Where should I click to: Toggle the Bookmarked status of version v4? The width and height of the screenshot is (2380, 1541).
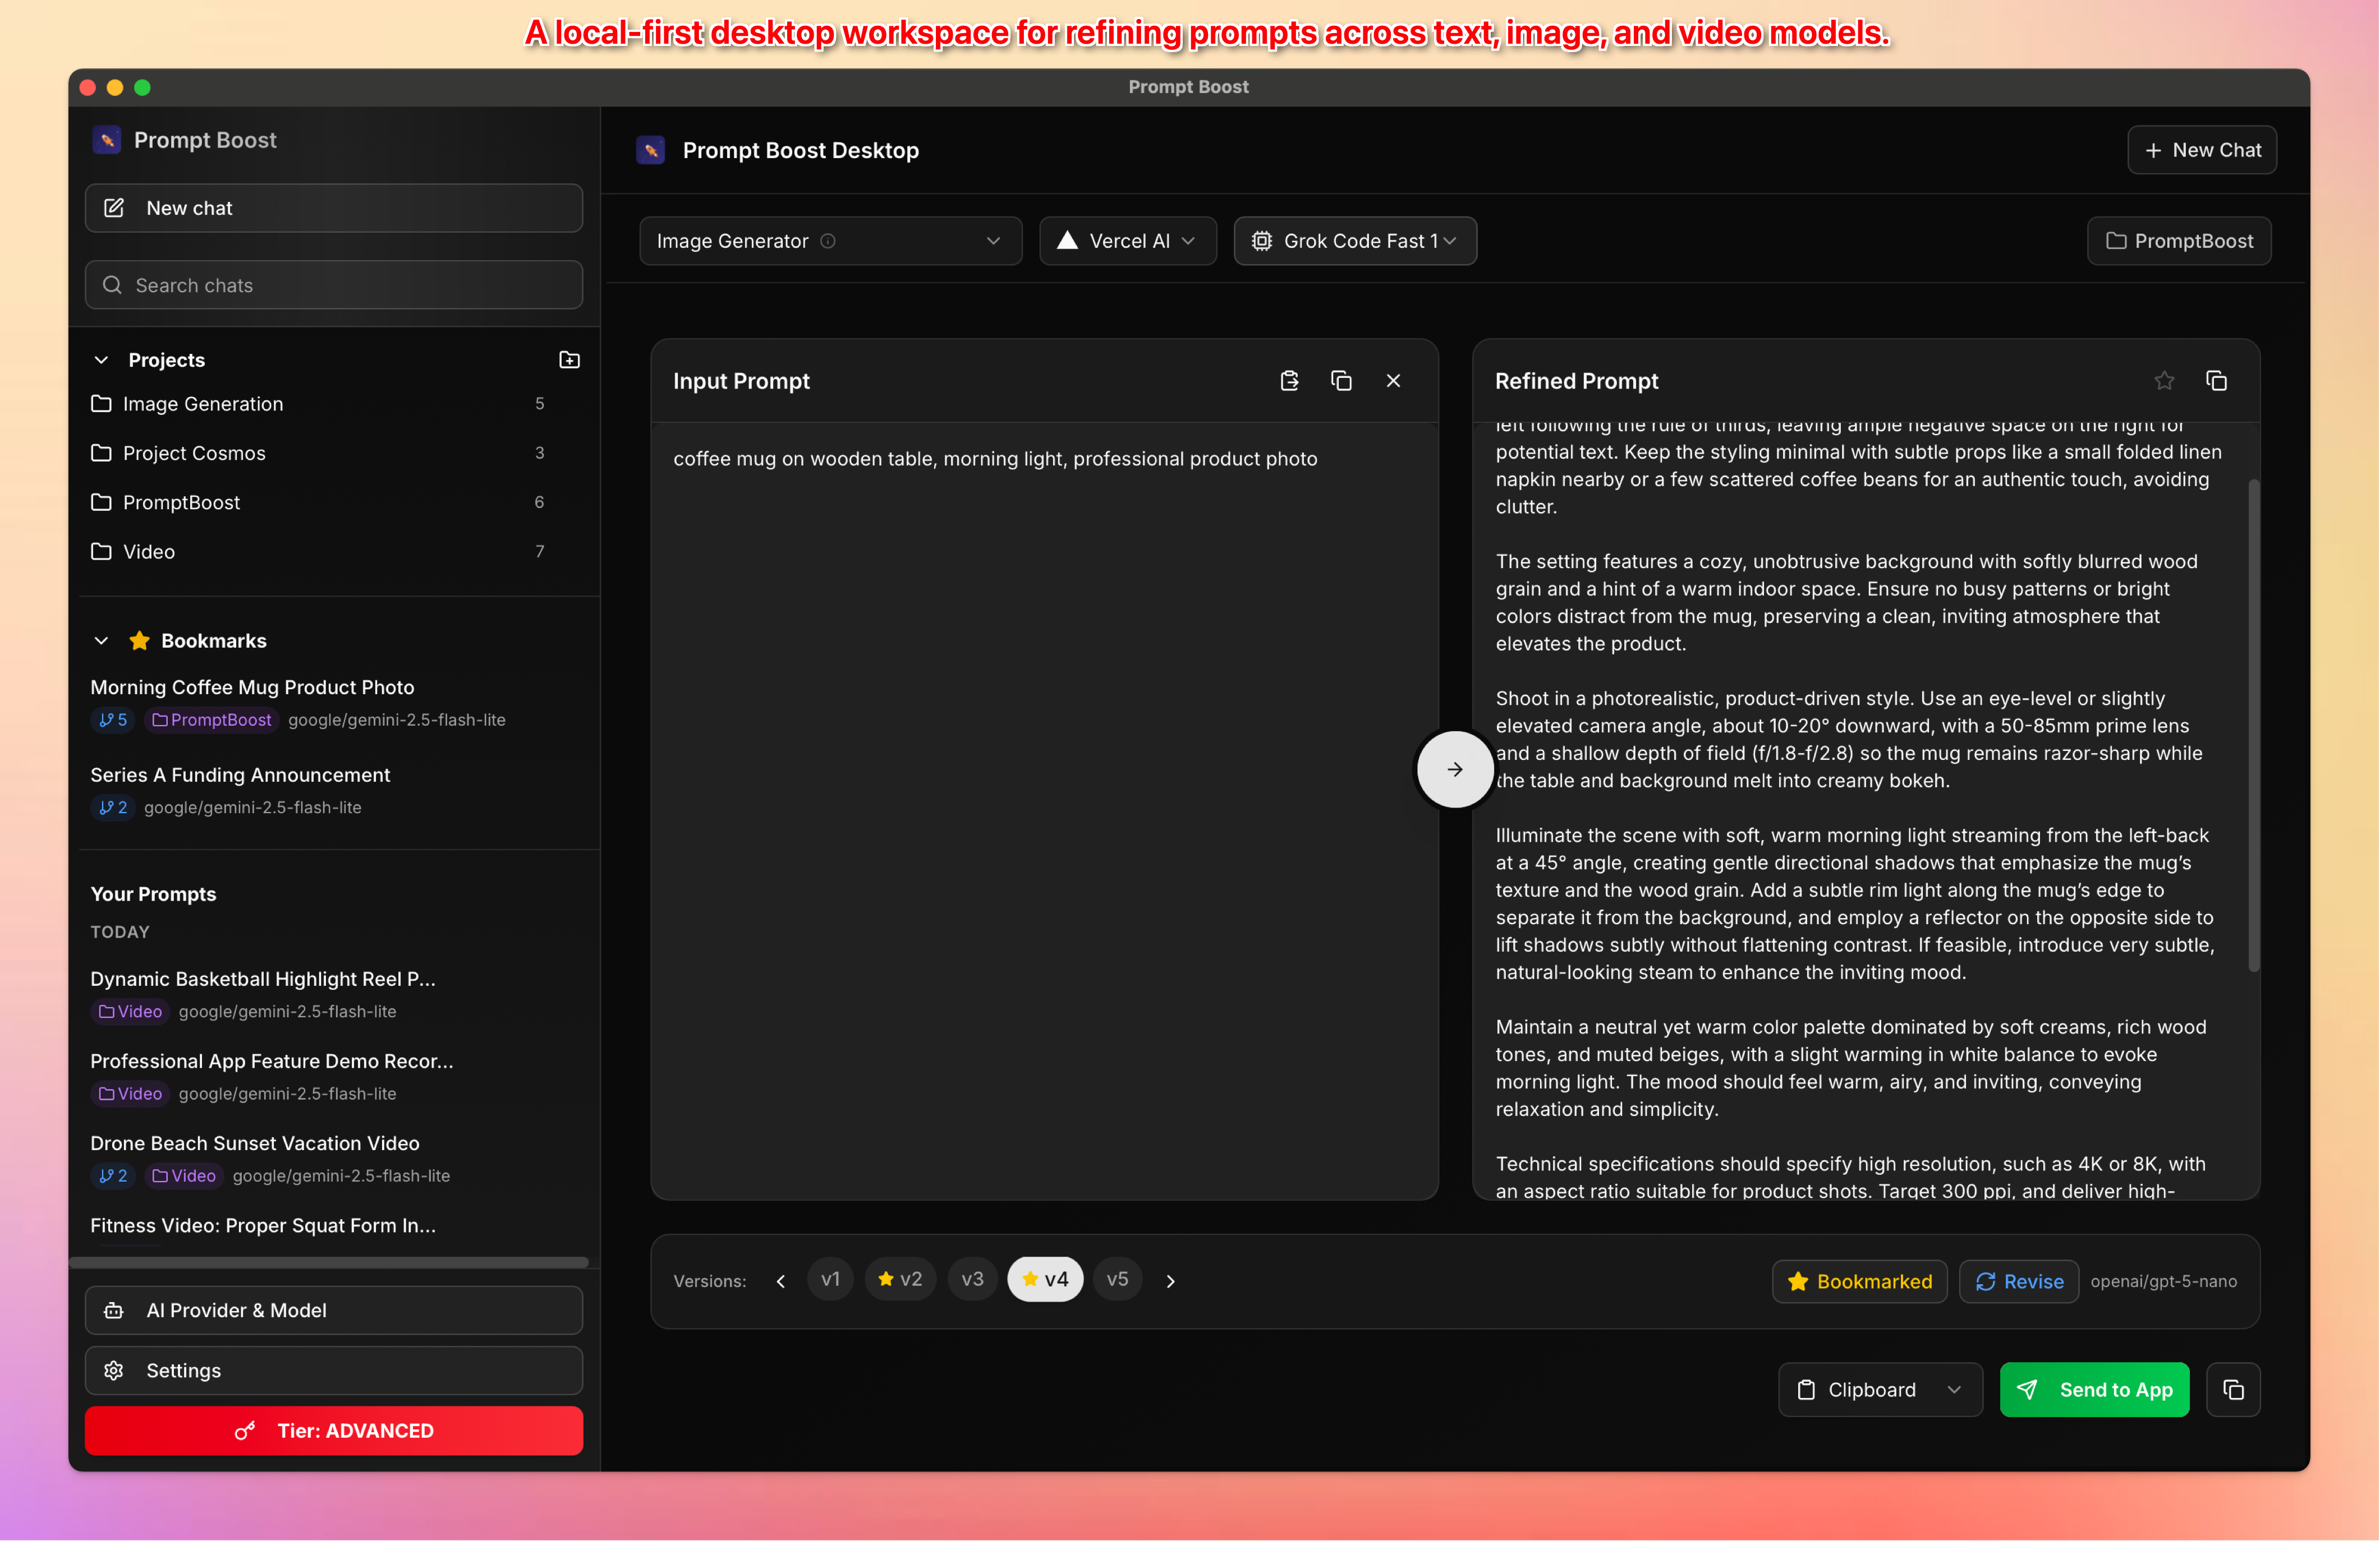[1859, 1281]
